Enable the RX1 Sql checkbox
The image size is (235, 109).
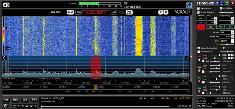(x=203, y=61)
